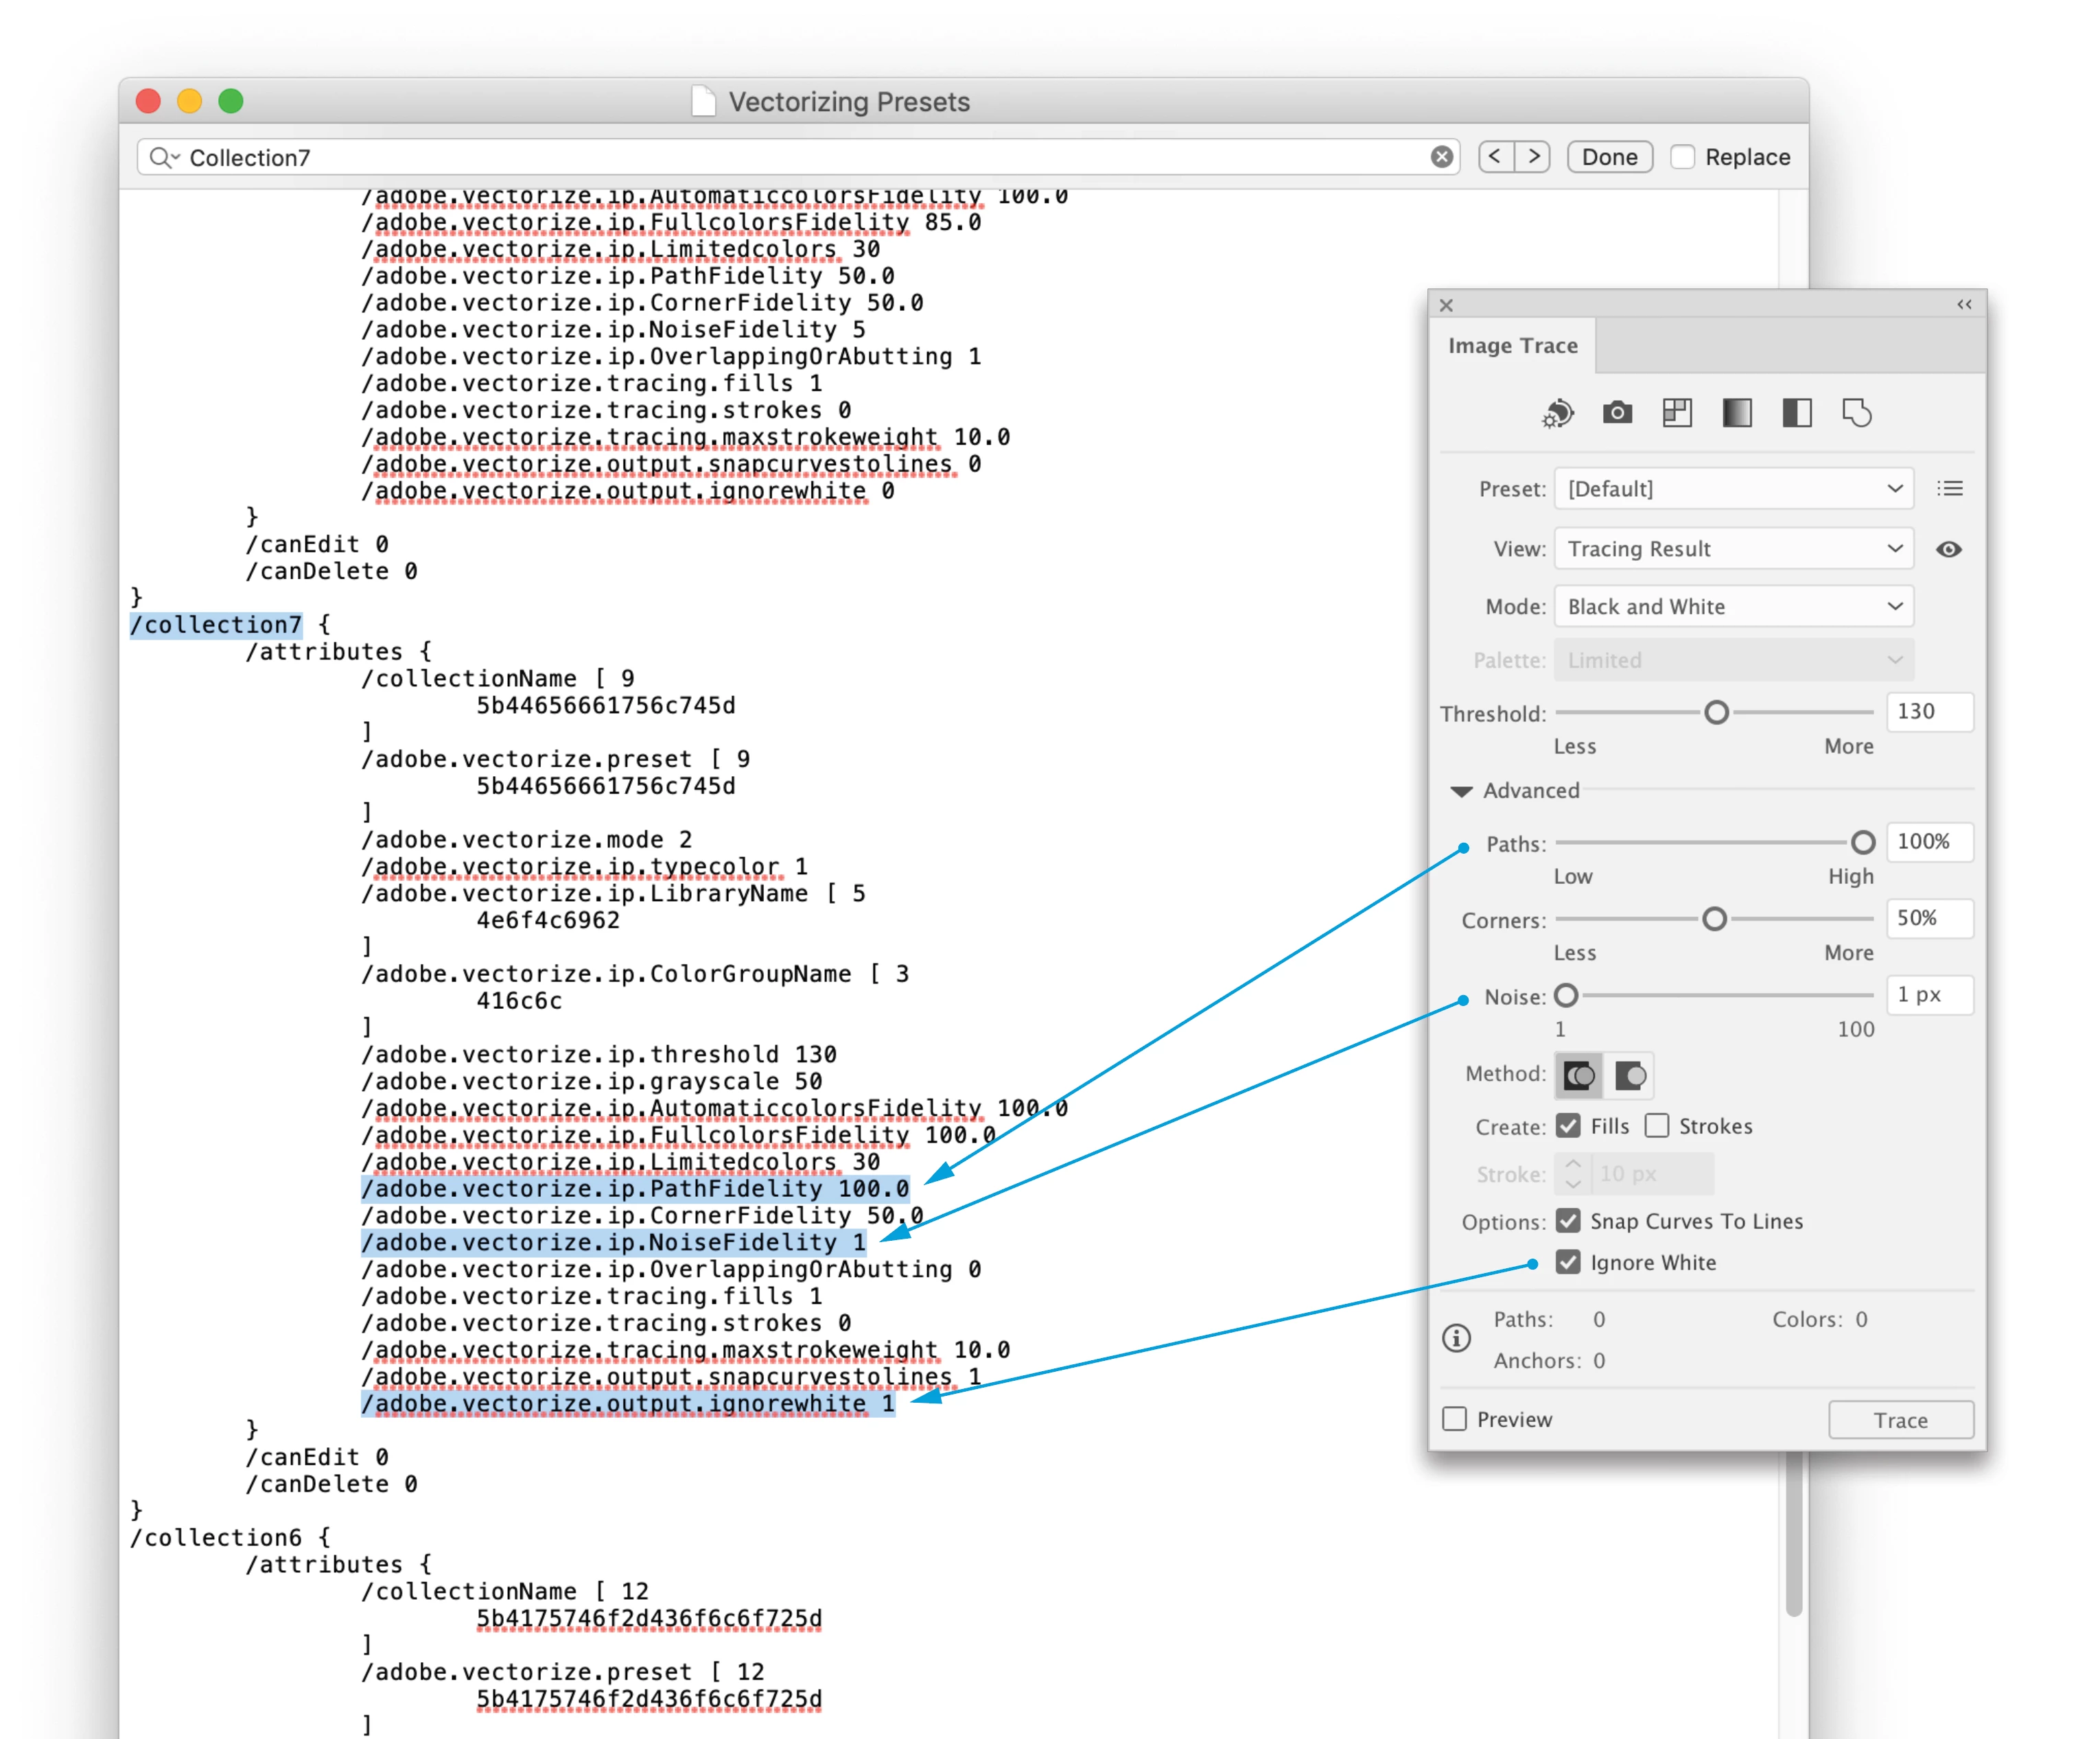Click the Done button
The image size is (2100, 1739).
(x=1609, y=157)
